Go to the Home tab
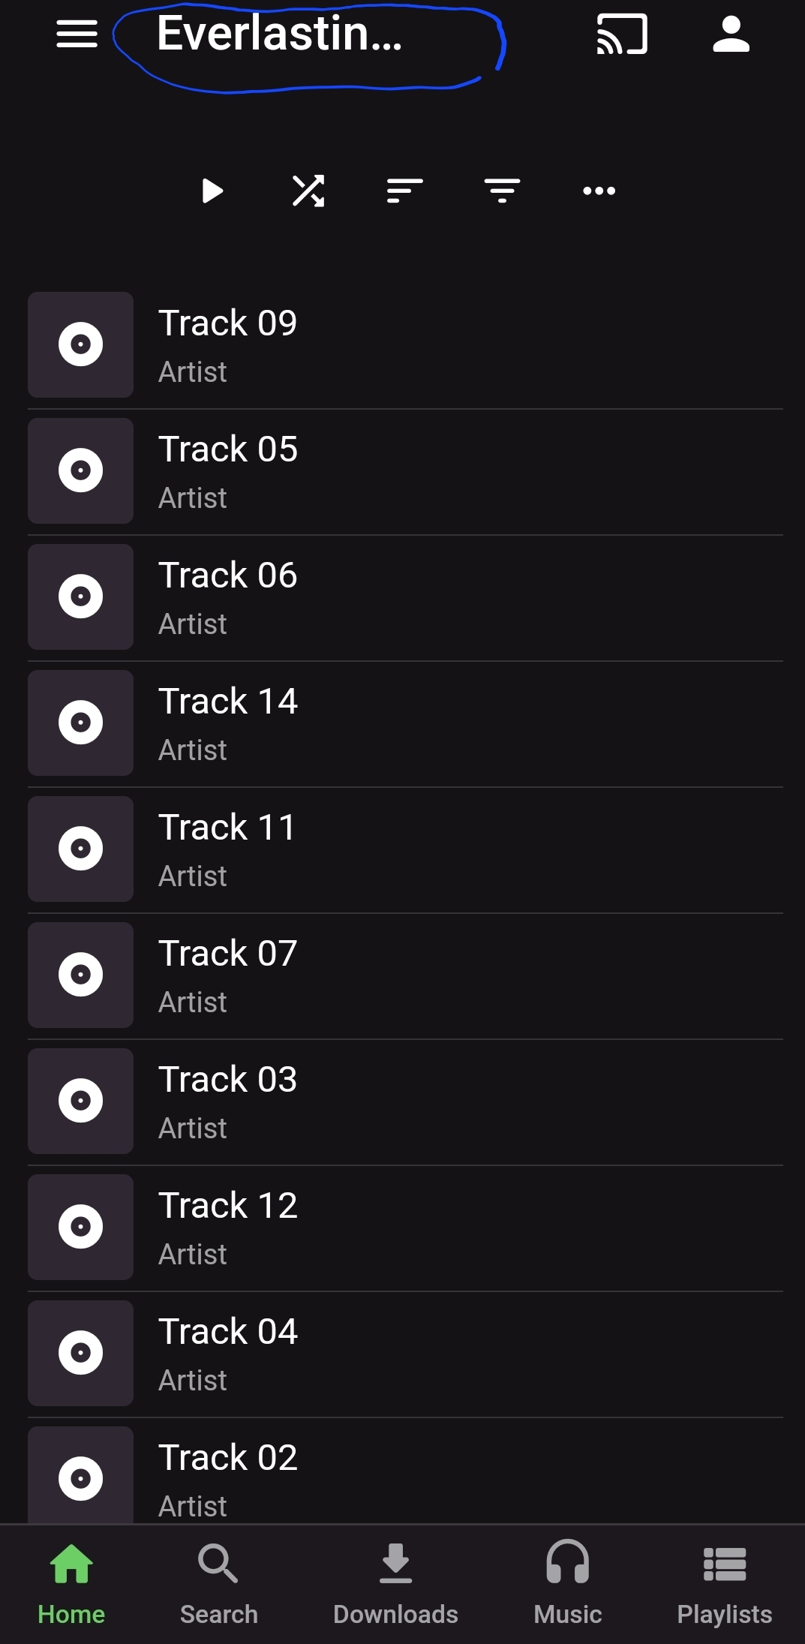The image size is (805, 1644). tap(71, 1583)
